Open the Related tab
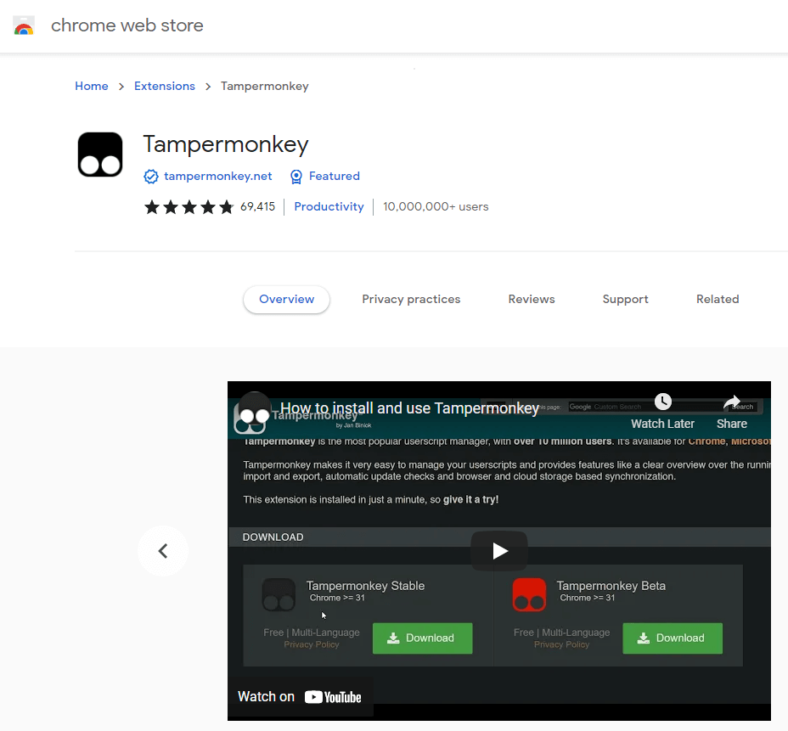Image resolution: width=788 pixels, height=731 pixels. (x=718, y=300)
